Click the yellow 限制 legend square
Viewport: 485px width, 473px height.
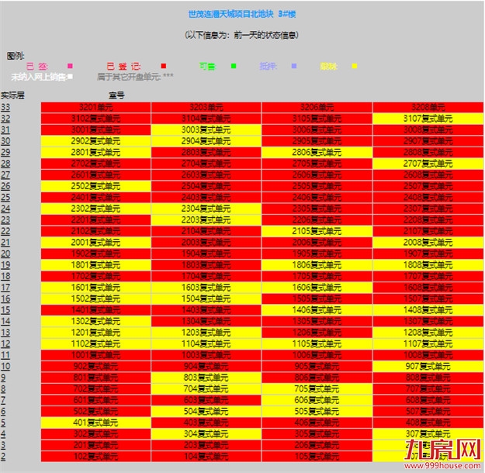click(x=355, y=66)
